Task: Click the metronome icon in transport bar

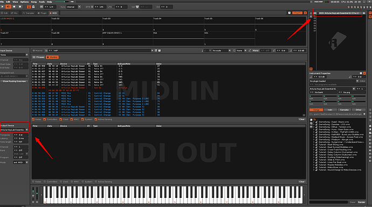Action: click(33, 7)
